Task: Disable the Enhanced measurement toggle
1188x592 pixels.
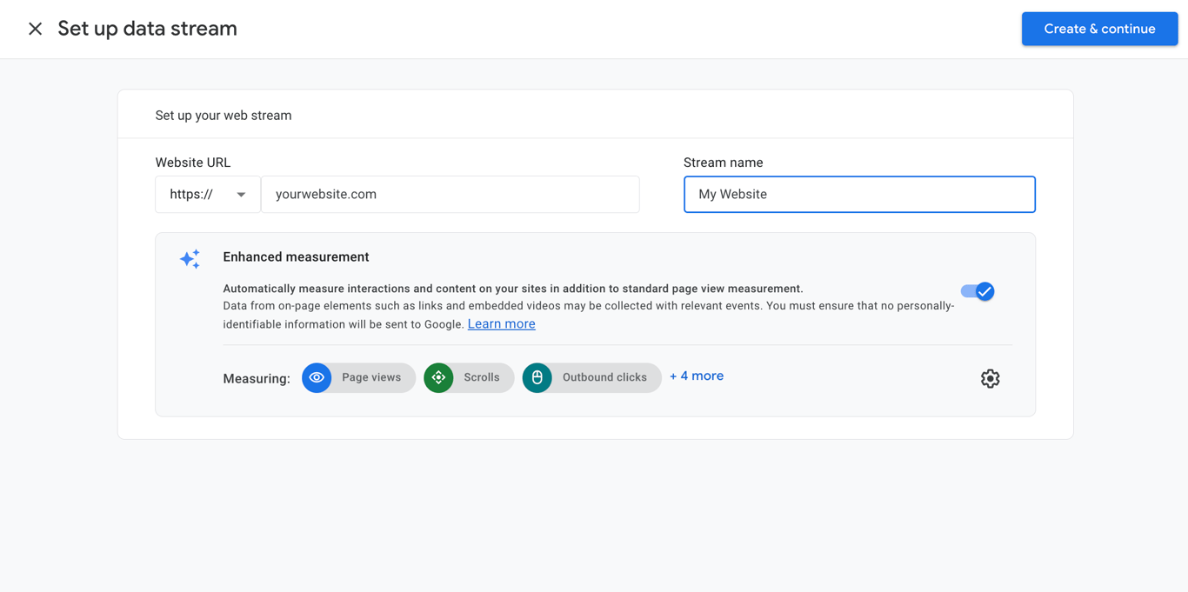Action: tap(978, 291)
